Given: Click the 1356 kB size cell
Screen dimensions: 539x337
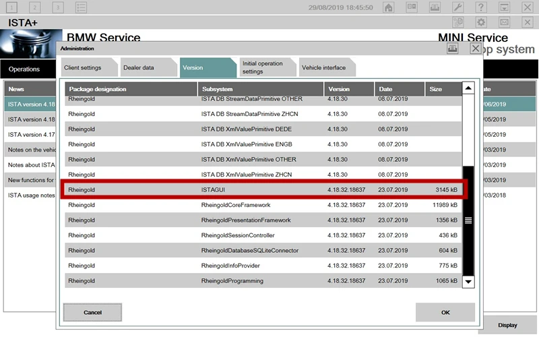Looking at the screenshot, I should coord(447,220).
